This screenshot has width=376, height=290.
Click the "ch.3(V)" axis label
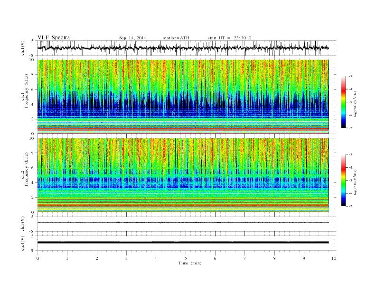(x=23, y=224)
